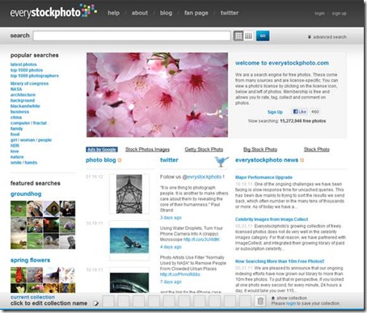Open everystockphoto news RSS feed icon

302,161
